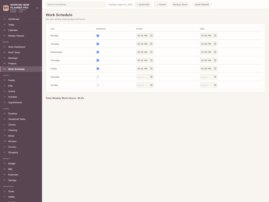Open Meetings in the sidebar
The width and height of the screenshot is (269, 202).
pyautogui.click(x=21, y=58)
